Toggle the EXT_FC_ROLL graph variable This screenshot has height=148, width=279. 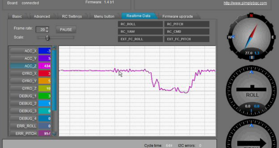pos(140,39)
